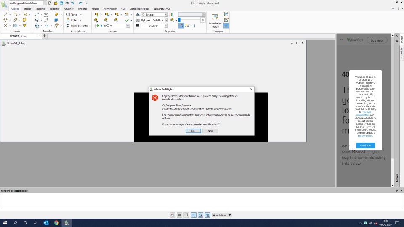Click Non in the Alerte DraftSight dialog

pyautogui.click(x=210, y=131)
